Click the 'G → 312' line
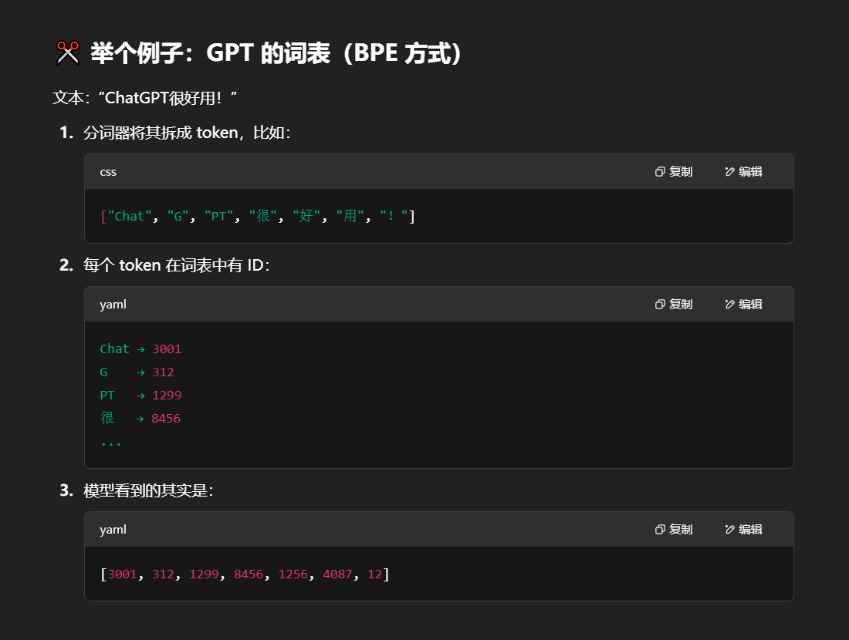The image size is (849, 640). click(137, 372)
